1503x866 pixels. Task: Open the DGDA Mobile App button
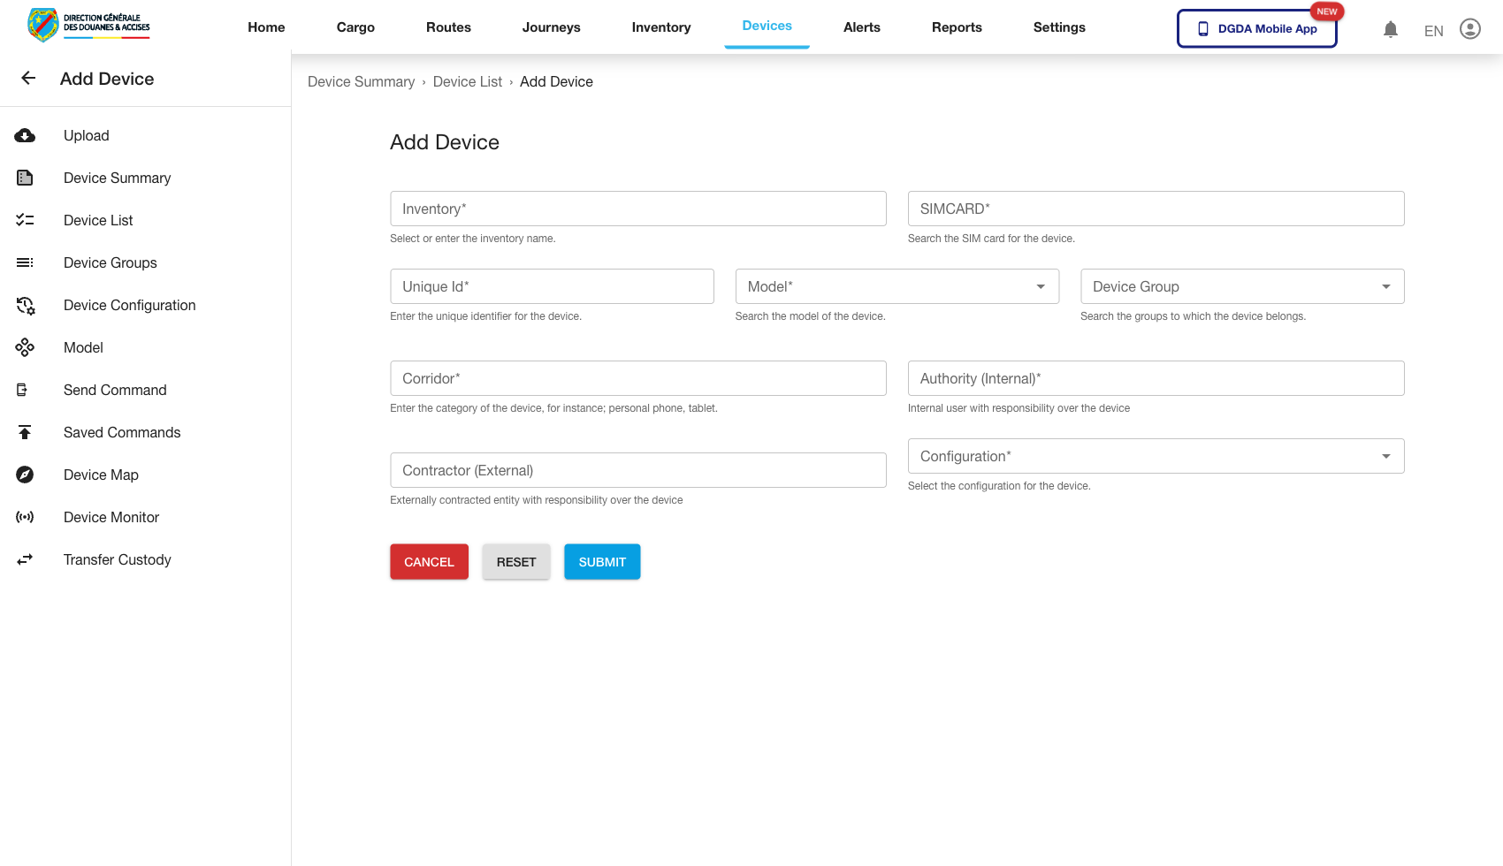point(1256,28)
